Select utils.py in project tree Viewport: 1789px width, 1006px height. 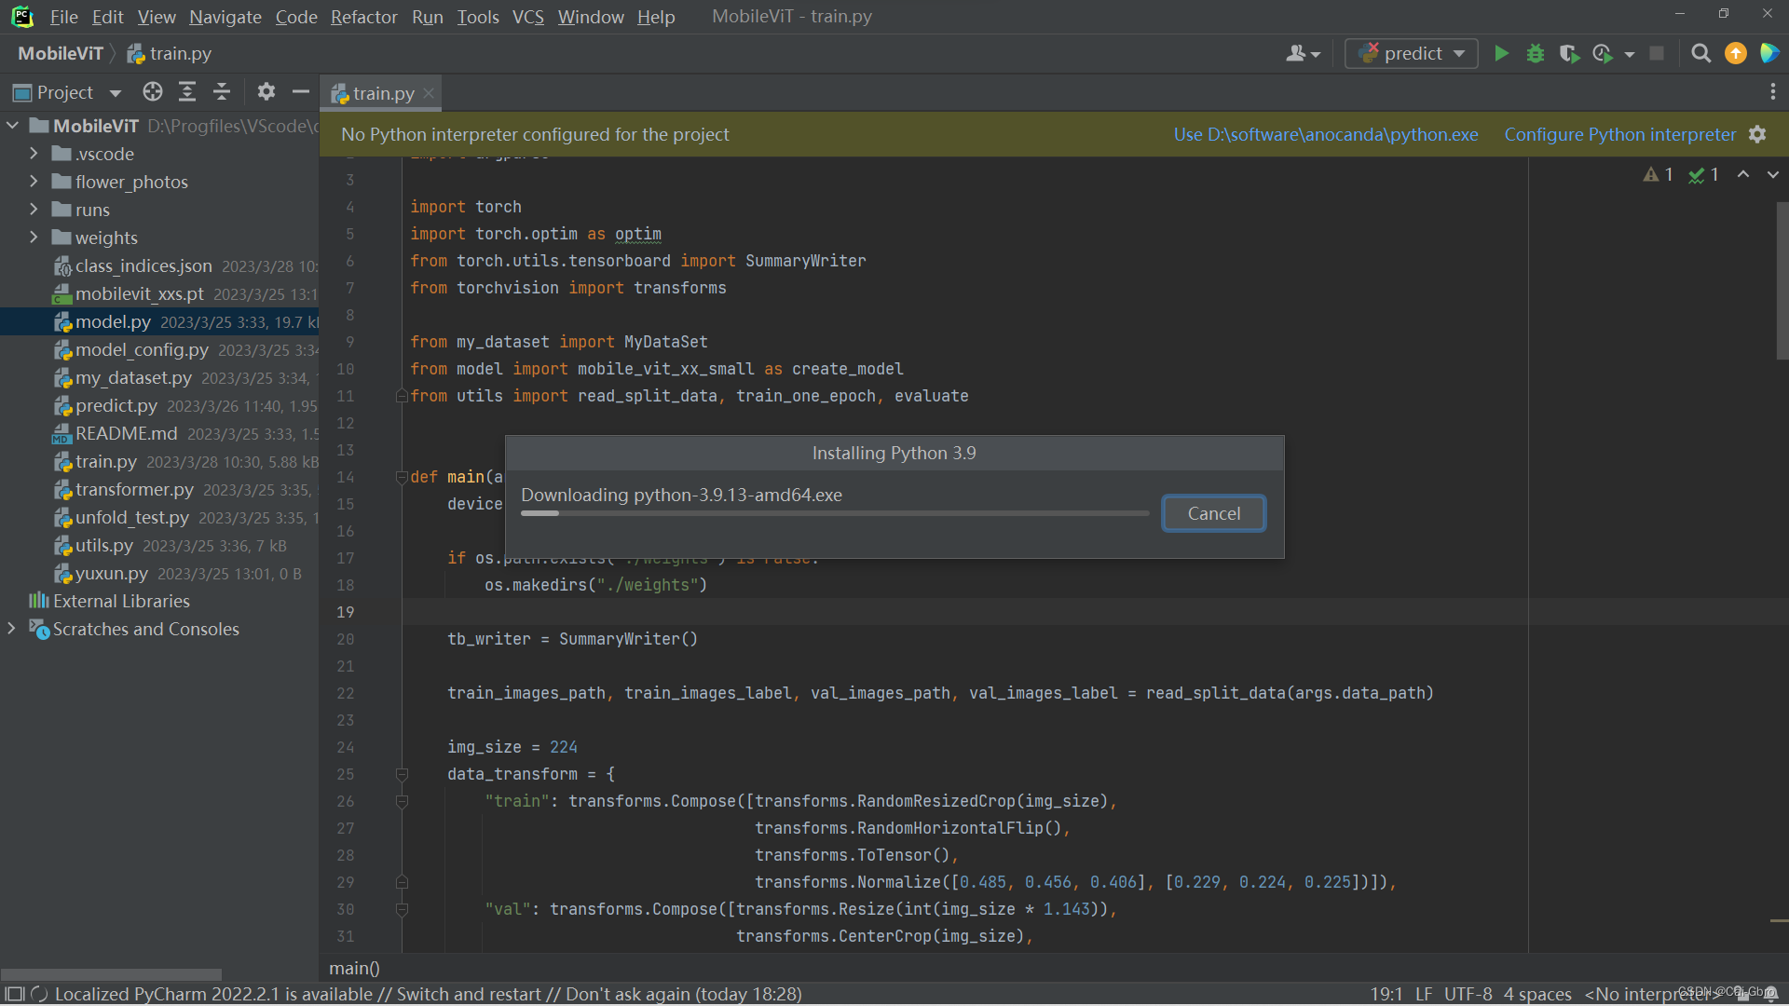(x=159, y=545)
